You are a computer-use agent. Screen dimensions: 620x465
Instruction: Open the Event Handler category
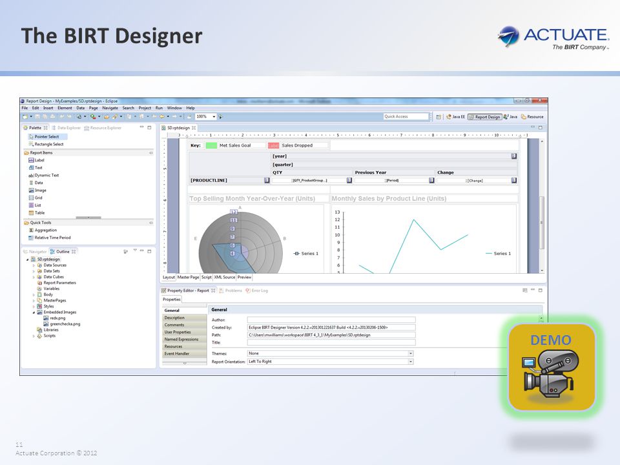pos(184,353)
